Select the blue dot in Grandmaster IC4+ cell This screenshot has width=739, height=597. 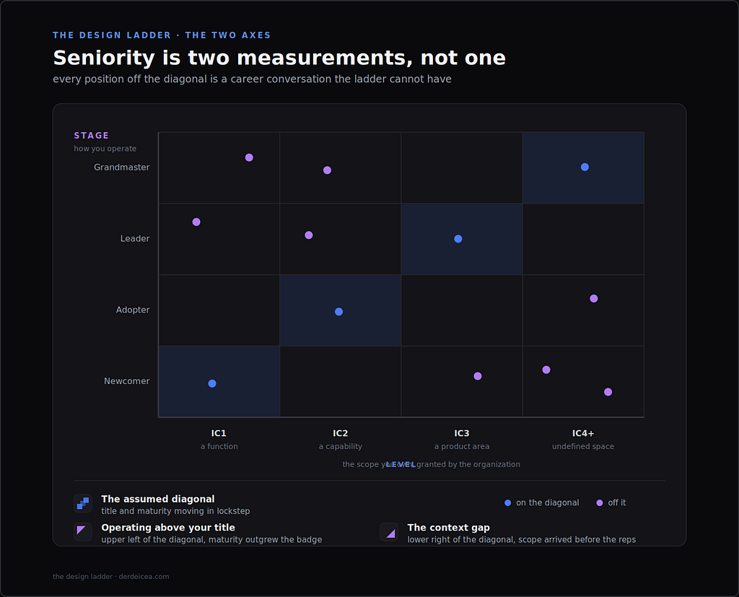point(585,167)
